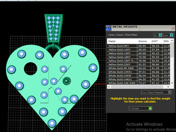Click the SPG column header
The width and height of the screenshot is (176, 132).
pyautogui.click(x=166, y=41)
